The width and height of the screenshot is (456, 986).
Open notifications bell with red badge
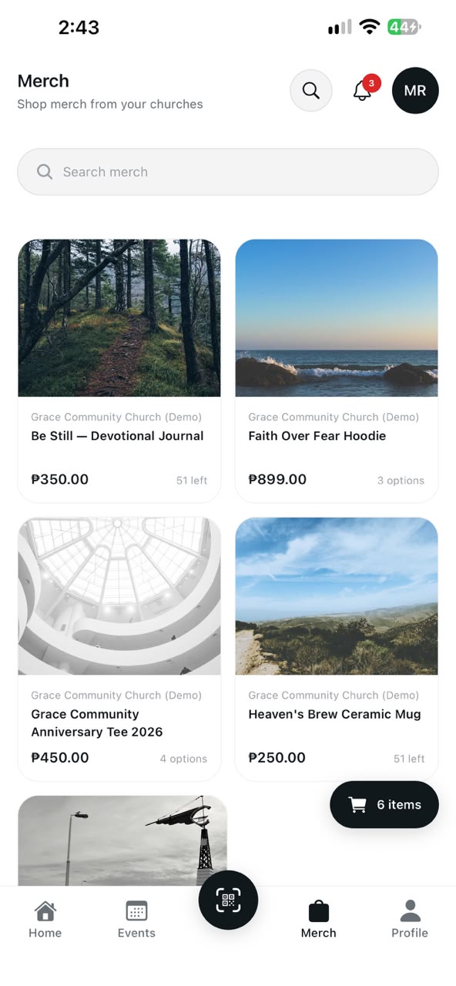[363, 90]
